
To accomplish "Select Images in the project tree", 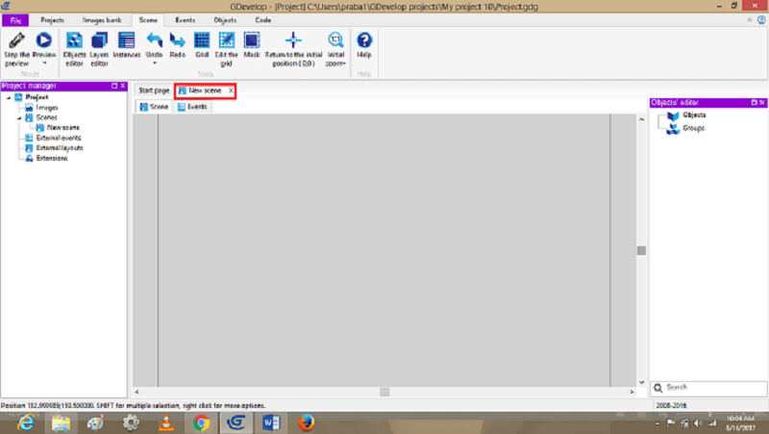I will click(46, 108).
